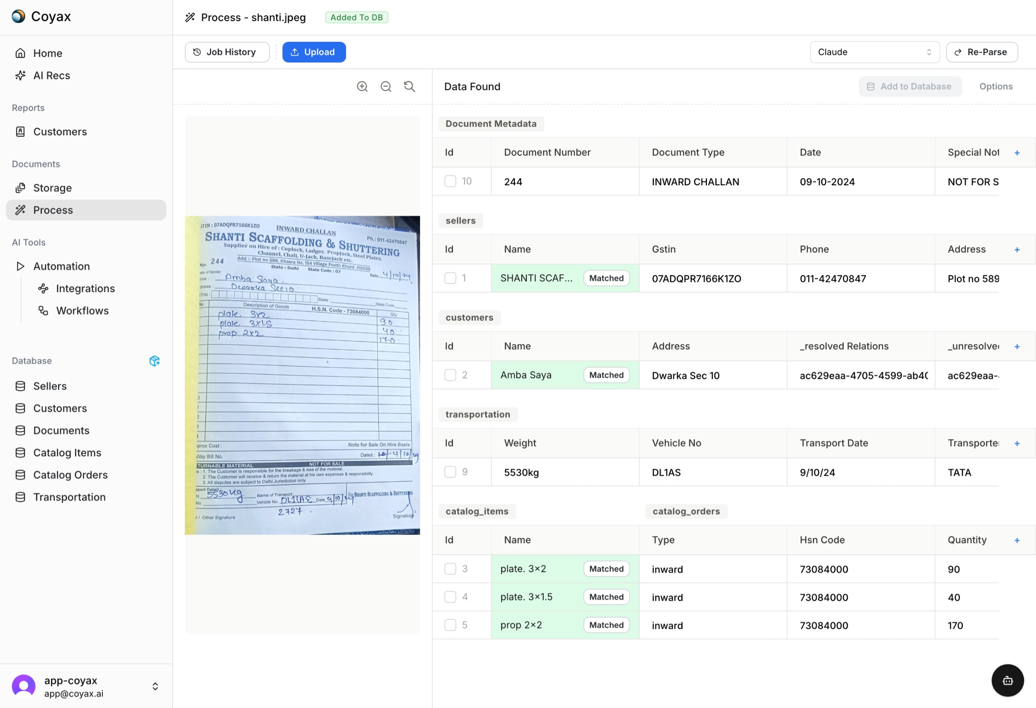Click the zoom in magnifier icon
1036x708 pixels.
click(x=362, y=87)
